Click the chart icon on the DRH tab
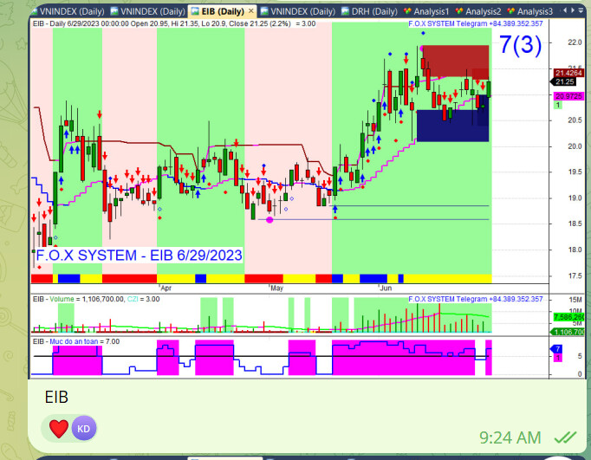Viewport: 591px width, 460px height. pyautogui.click(x=345, y=11)
